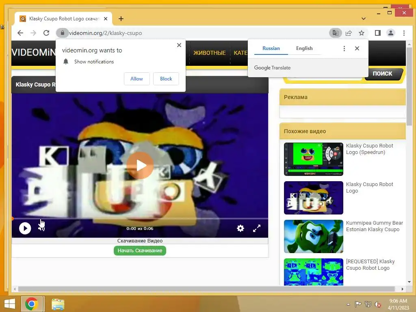Open the Windows Start button
416x312 pixels.
(x=10, y=304)
